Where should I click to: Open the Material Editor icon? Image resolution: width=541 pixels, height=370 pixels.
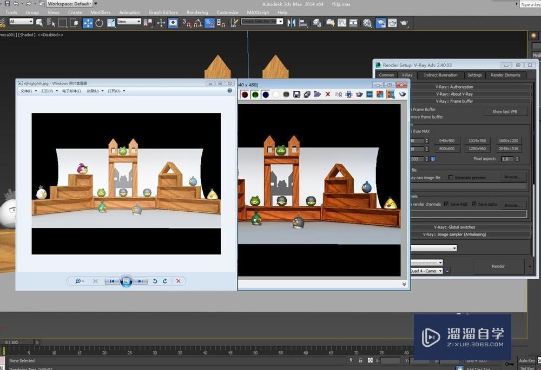pos(367,23)
